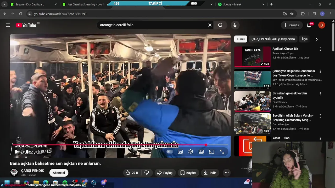Image resolution: width=335 pixels, height=188 pixels.
Task: Toggle subtitles in the video player
Action: [180, 152]
